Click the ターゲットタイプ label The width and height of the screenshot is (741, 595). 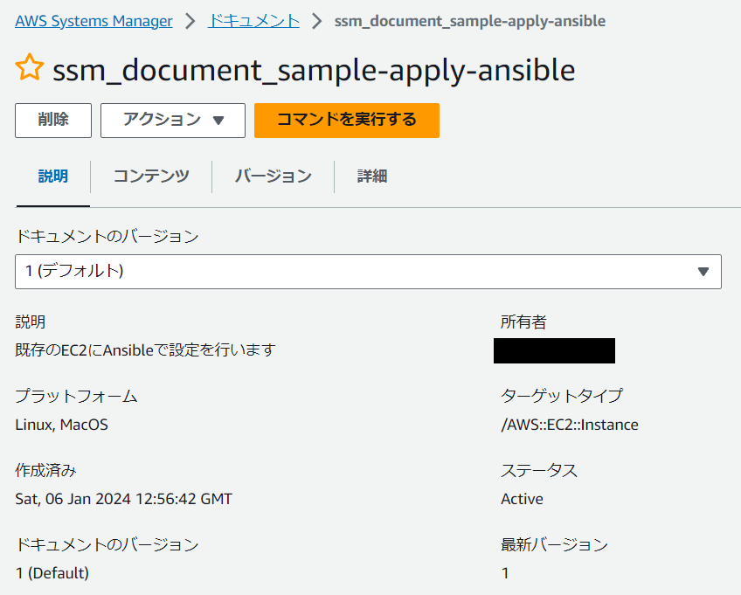[x=562, y=396]
